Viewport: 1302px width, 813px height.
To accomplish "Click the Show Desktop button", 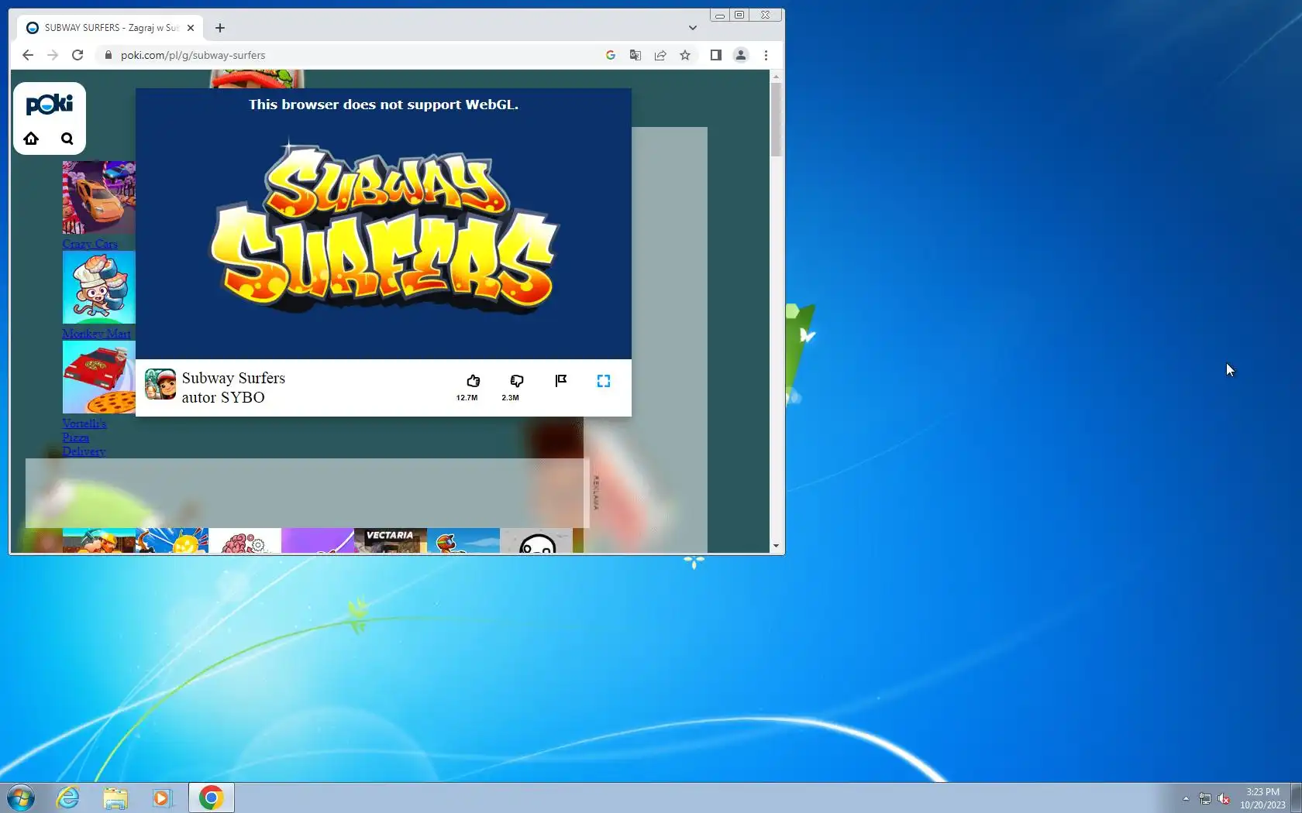I will click(1296, 798).
